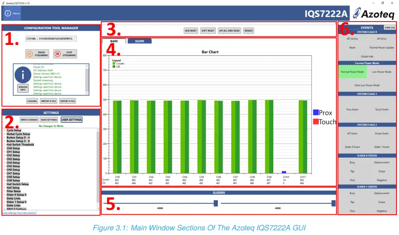
Task: Click the Version Info button
Action: (x=23, y=88)
